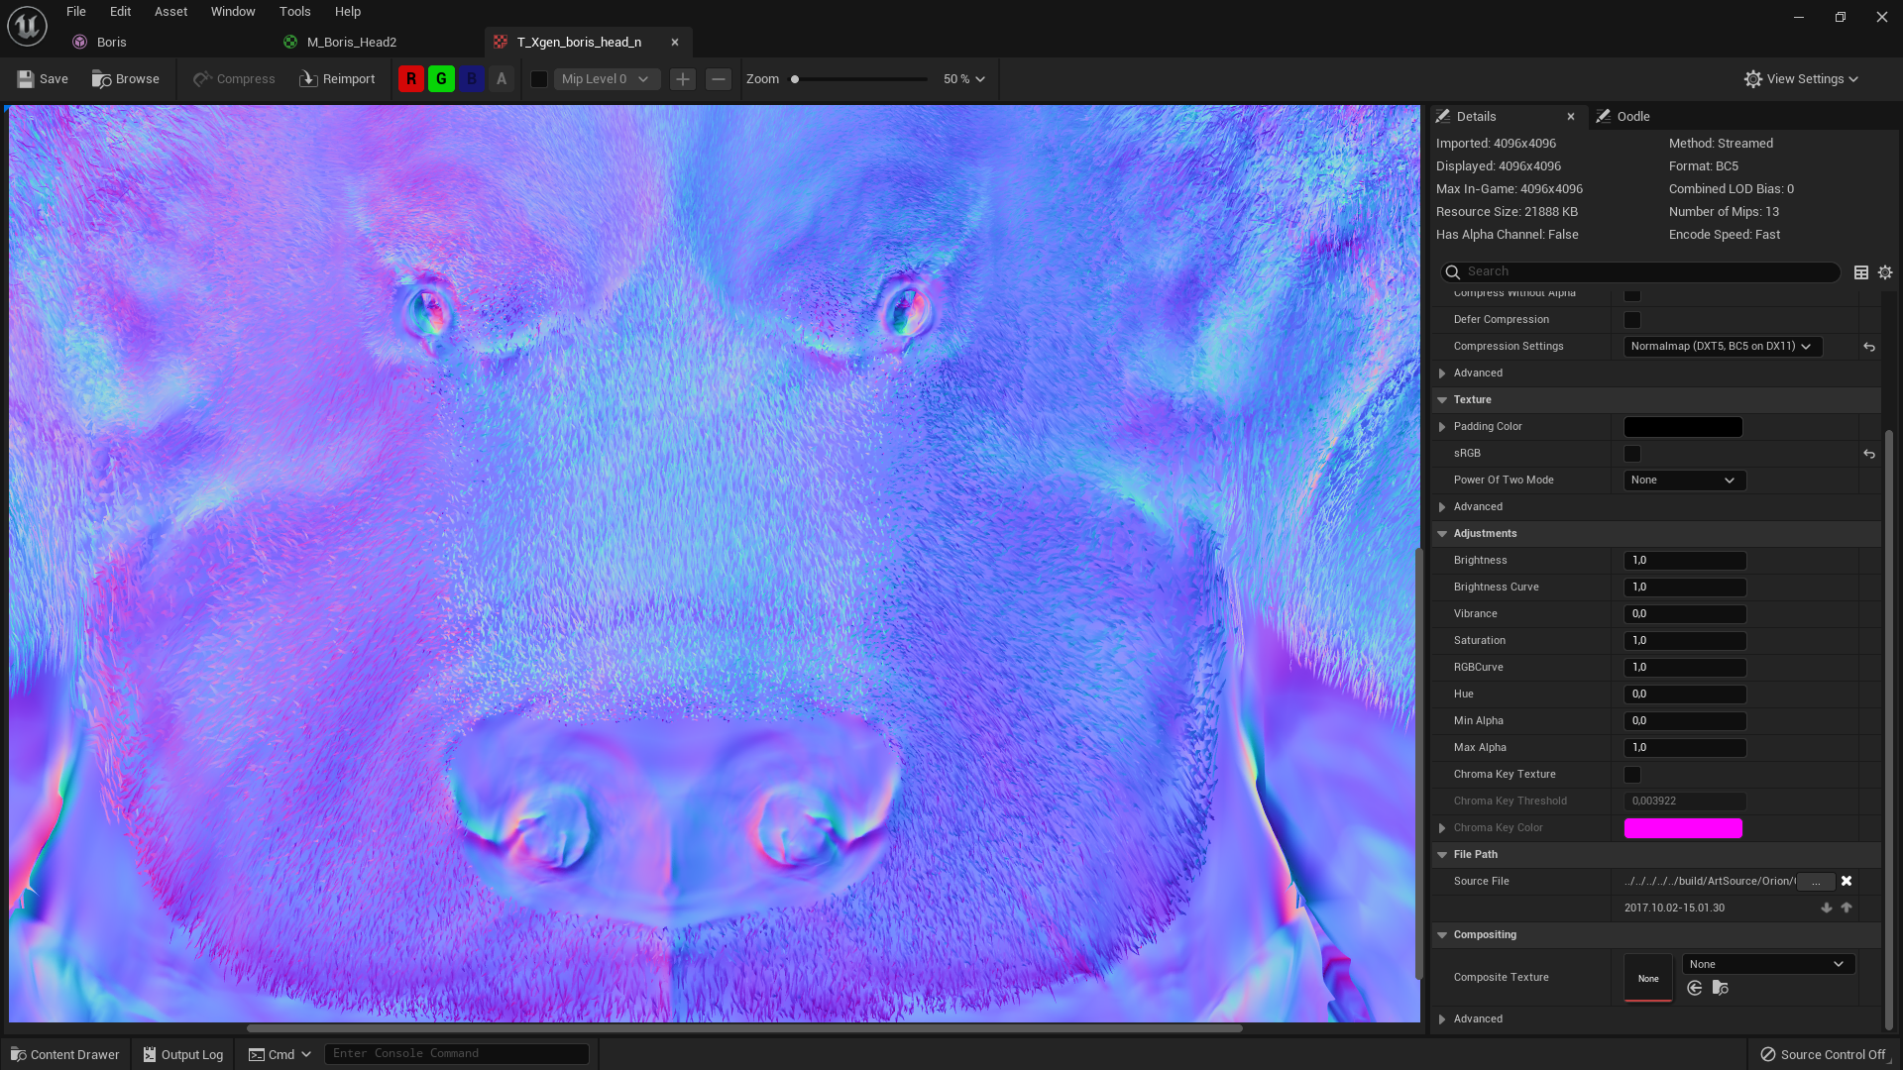Browse to asset in Content Browser
Screen dimensions: 1903x1070
click(126, 79)
